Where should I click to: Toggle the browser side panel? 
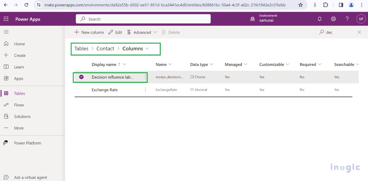[341, 5]
